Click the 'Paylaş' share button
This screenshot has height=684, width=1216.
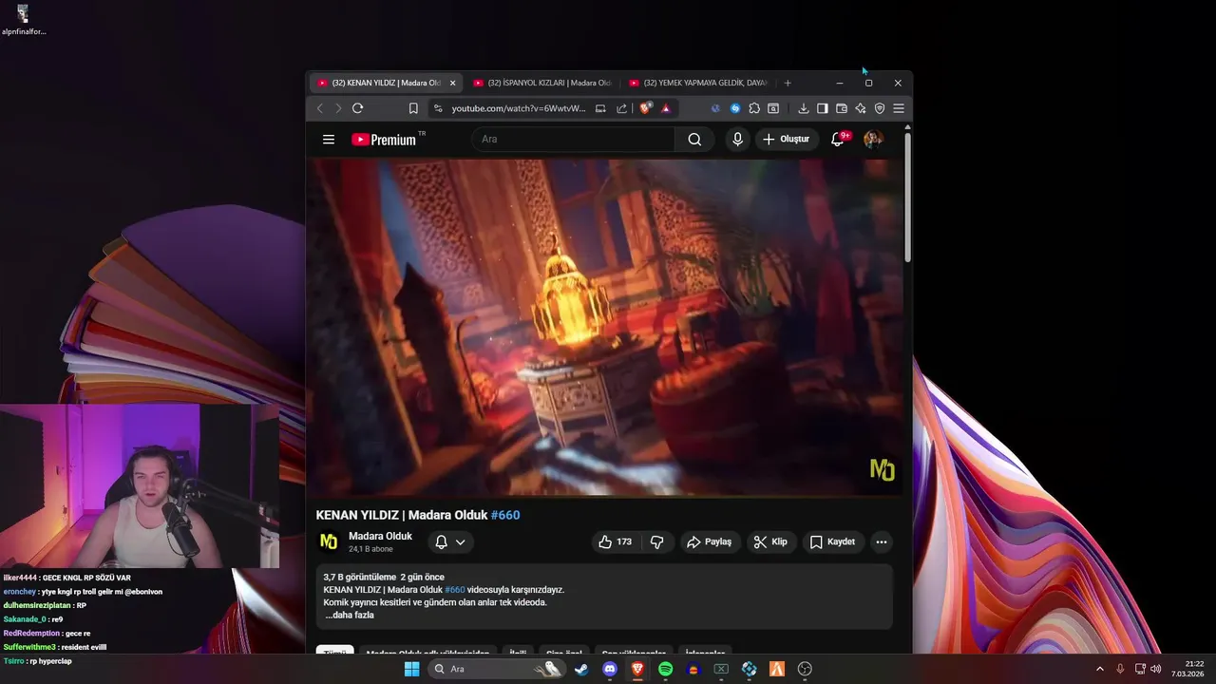pyautogui.click(x=709, y=541)
